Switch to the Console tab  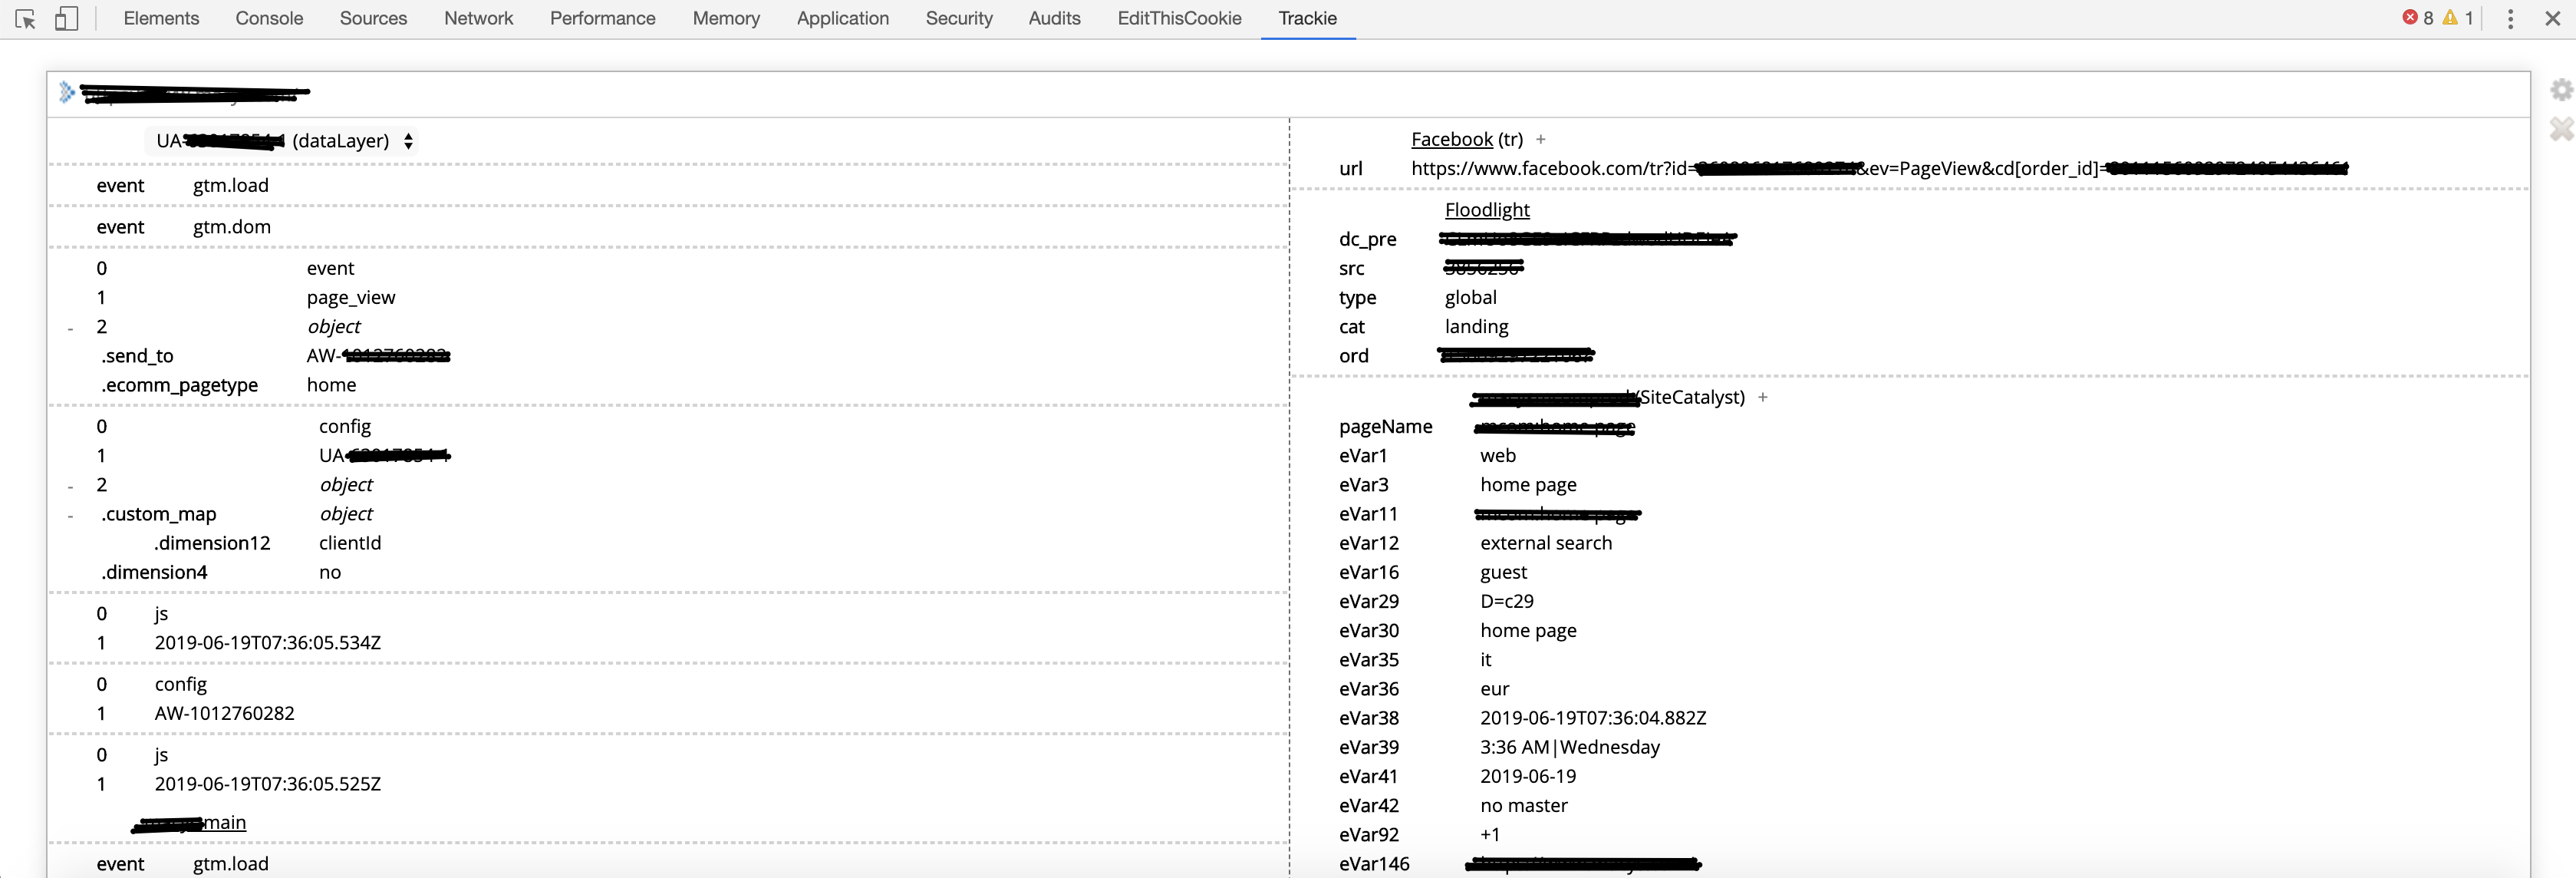269,18
